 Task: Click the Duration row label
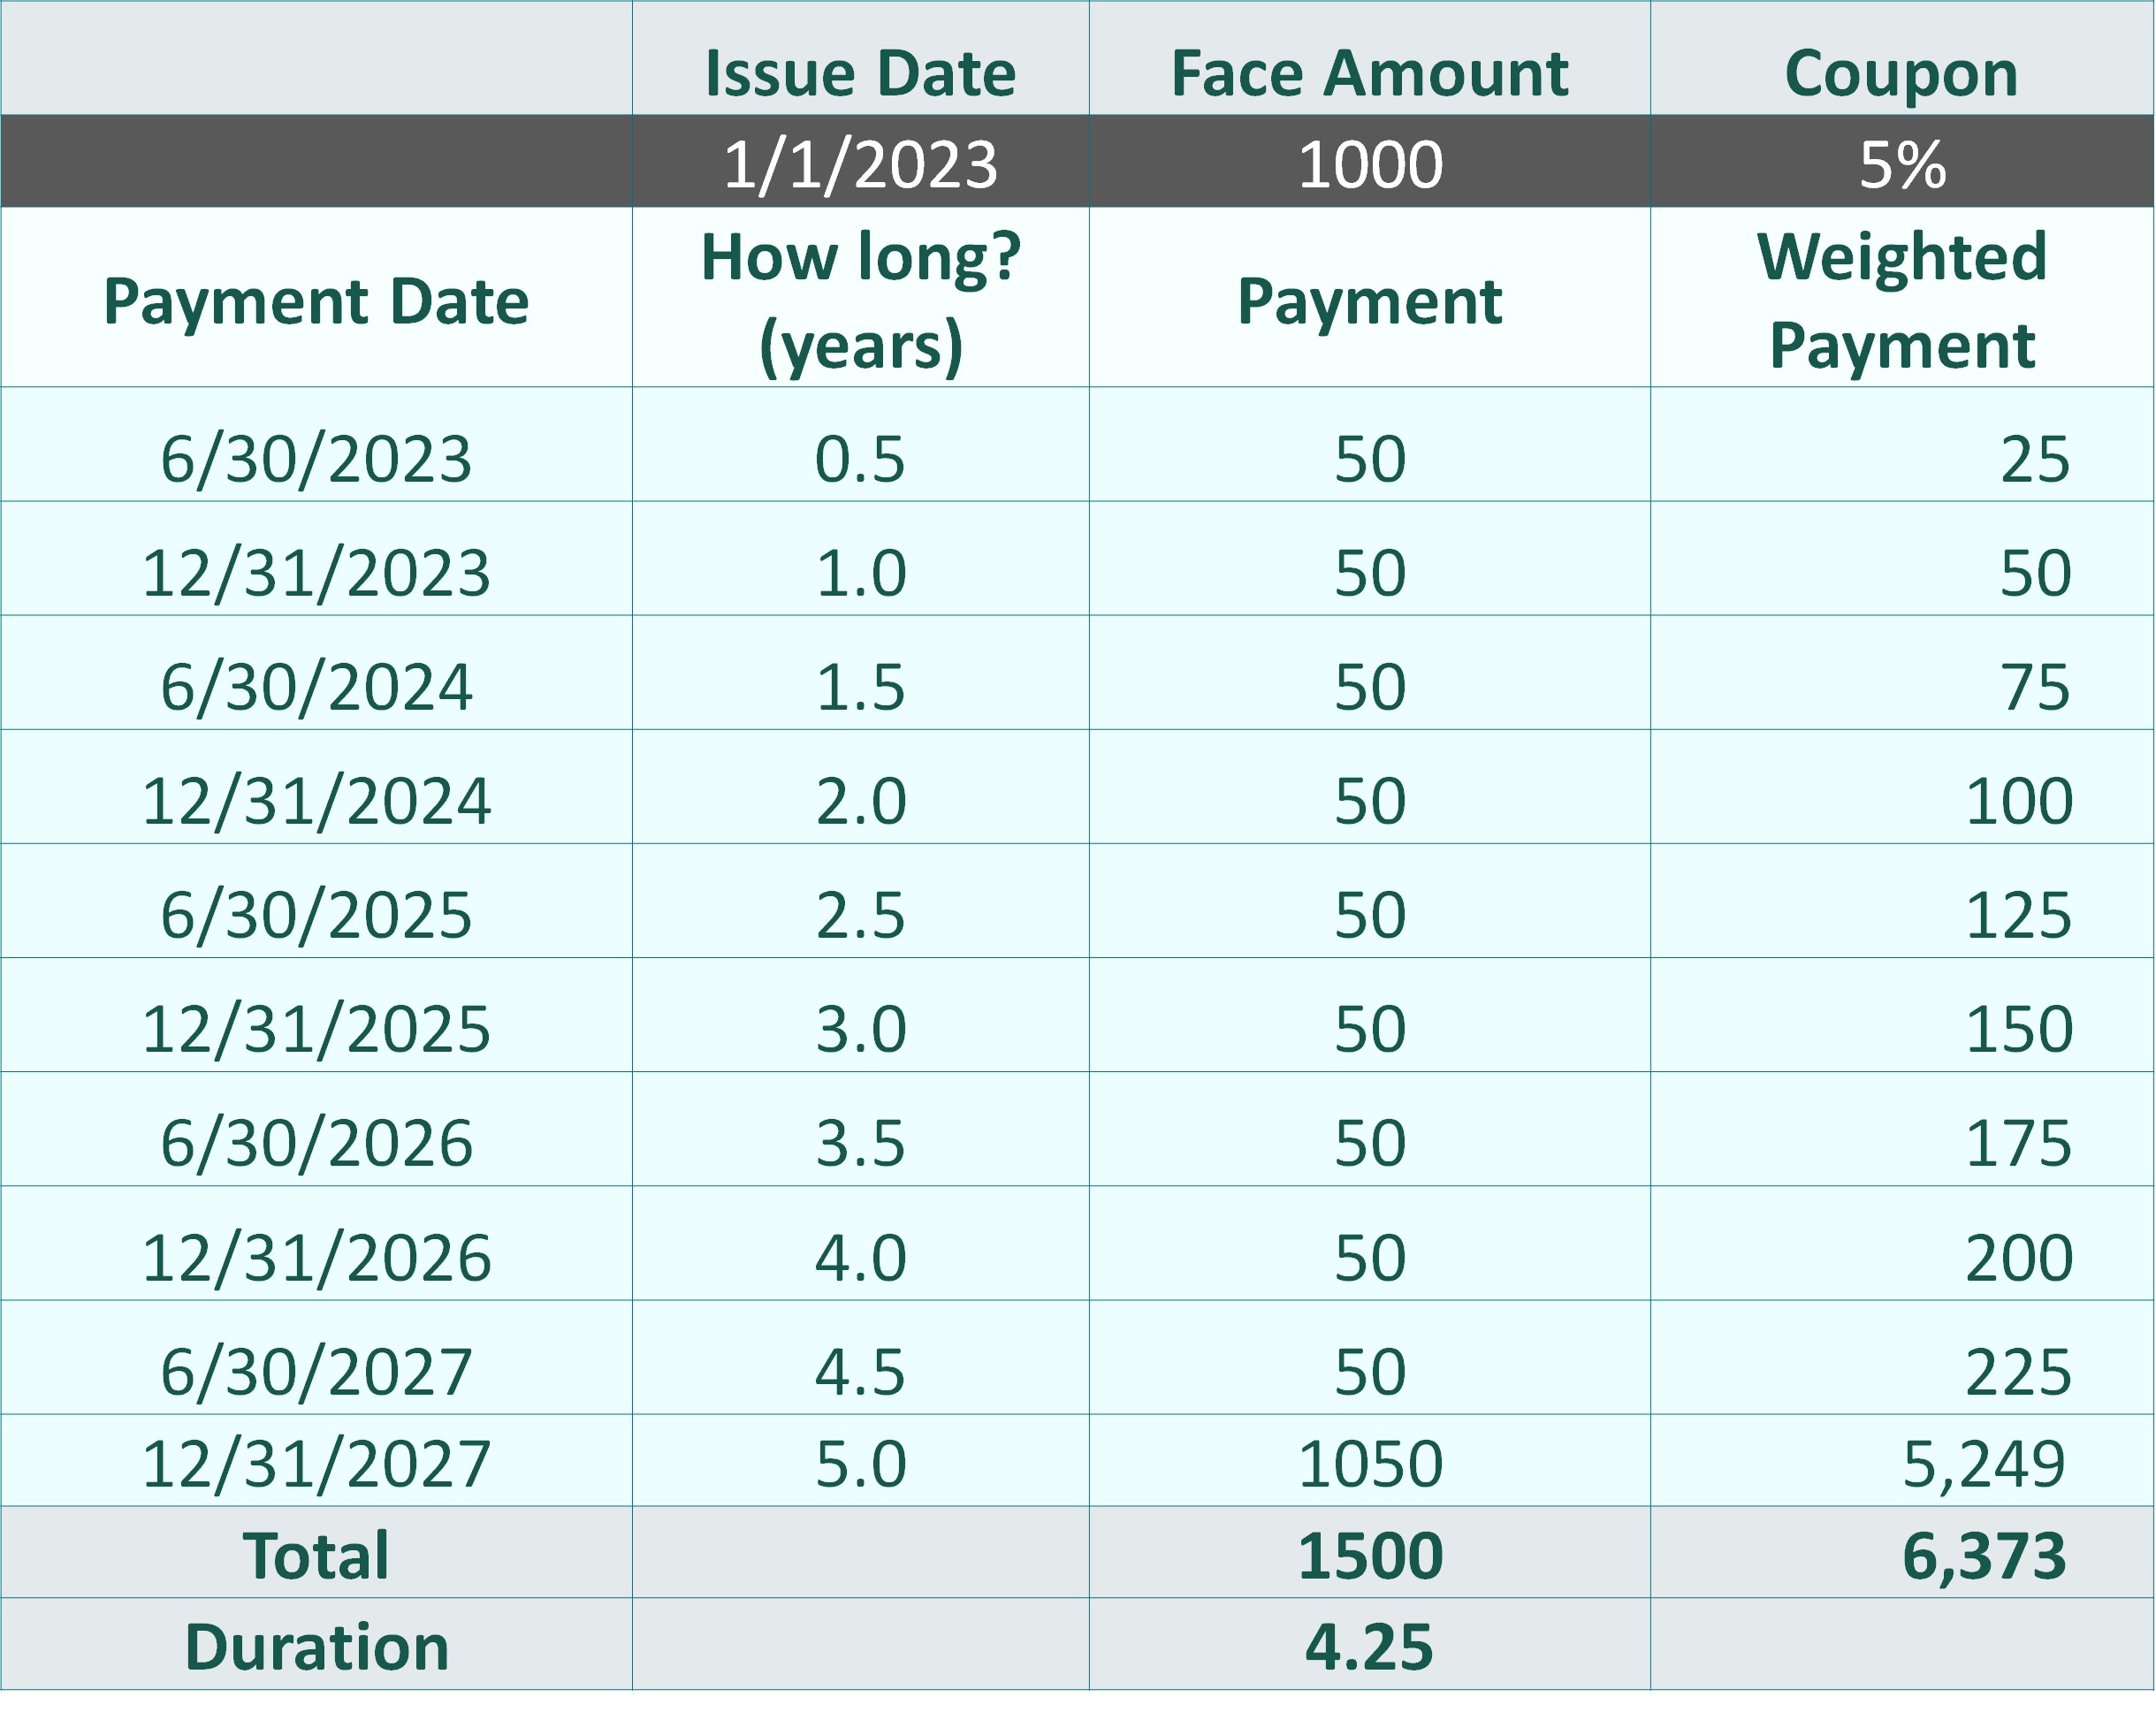(316, 1644)
